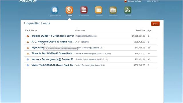Open the LISA JONES user menu

pyautogui.click(x=153, y=1)
